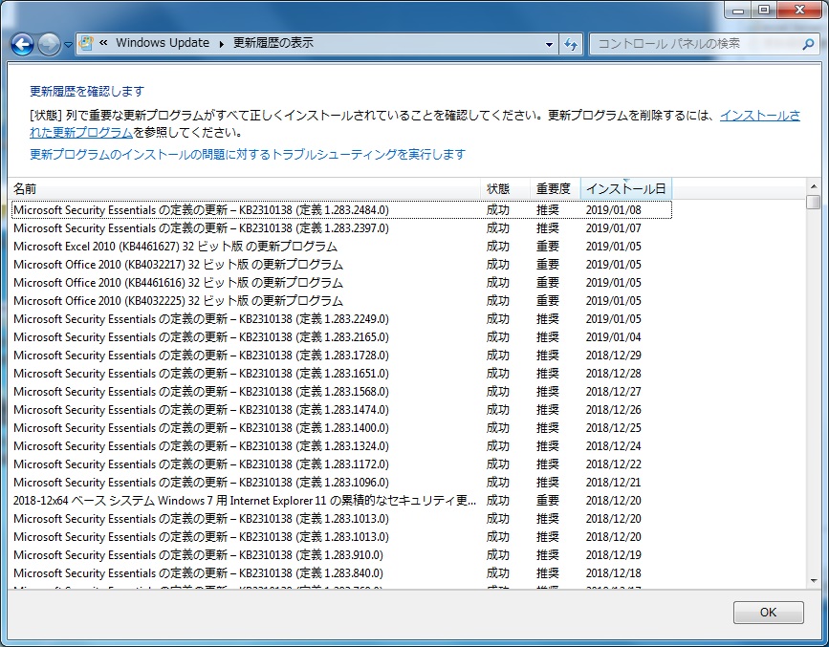This screenshot has width=829, height=647.
Task: Select the definition 1.283.1172.0 update row
Action: coord(341,464)
